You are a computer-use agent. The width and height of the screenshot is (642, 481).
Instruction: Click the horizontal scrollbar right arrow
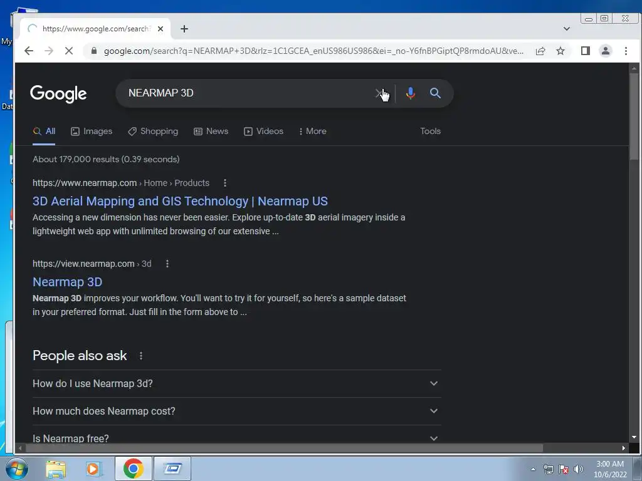[x=624, y=448]
